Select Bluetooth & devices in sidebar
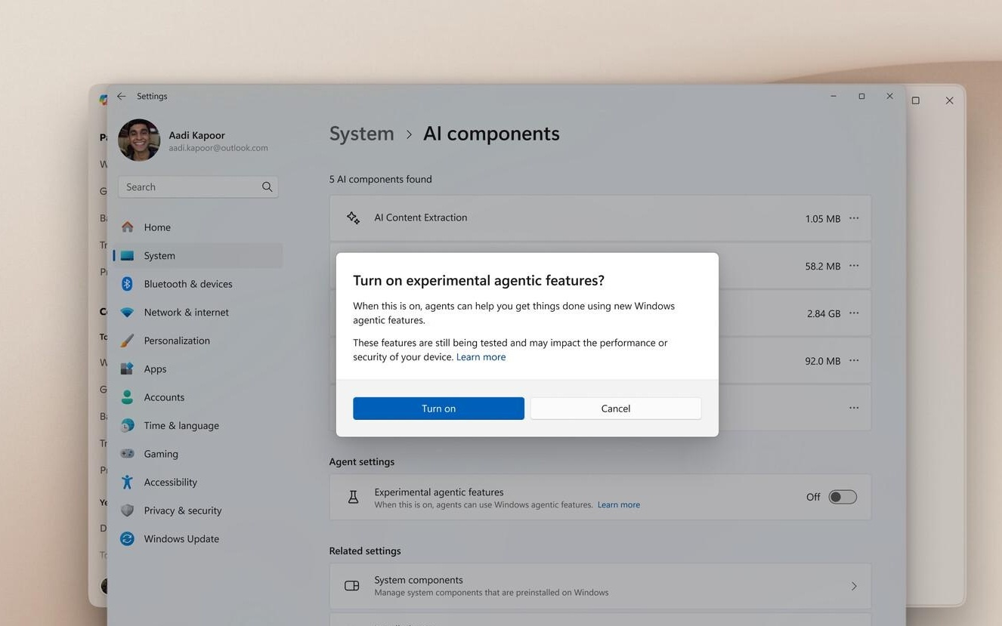The image size is (1002, 626). pos(188,284)
